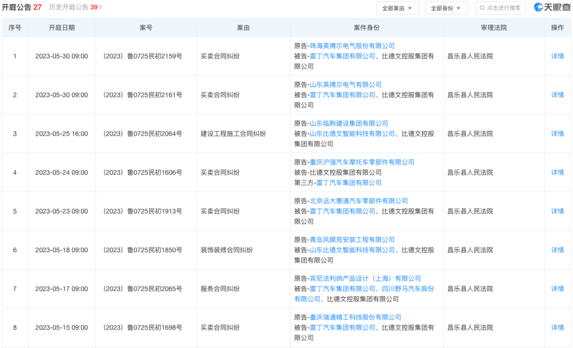Select cause 建设工程施工合同纠纷
Viewport: 573px width, 348px height.
(233, 134)
